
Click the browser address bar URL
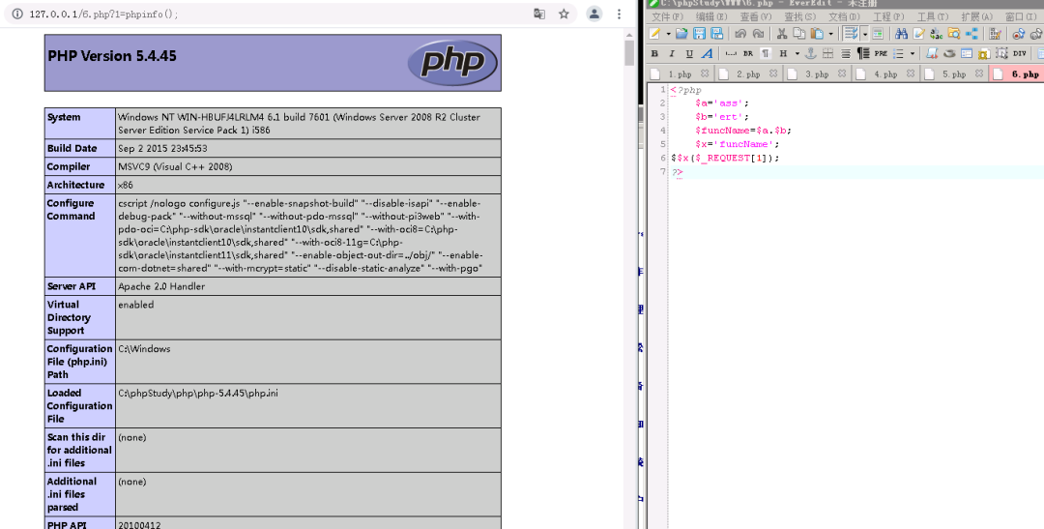coord(103,14)
